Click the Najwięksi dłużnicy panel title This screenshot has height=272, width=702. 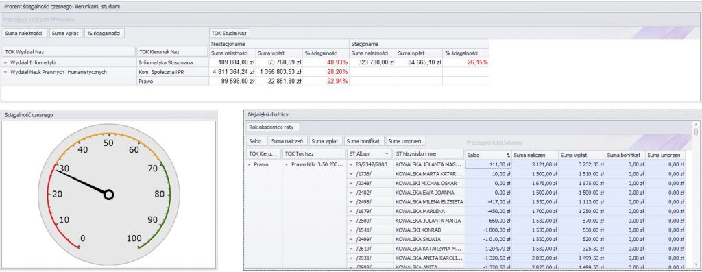tap(269, 115)
